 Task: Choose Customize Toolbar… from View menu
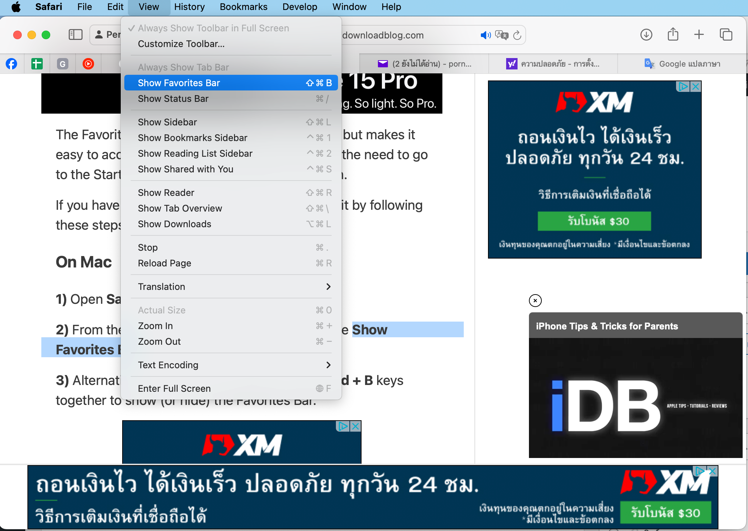tap(181, 44)
